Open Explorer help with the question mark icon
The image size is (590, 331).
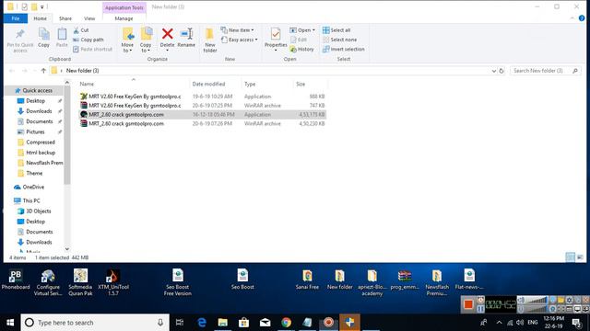pos(582,18)
